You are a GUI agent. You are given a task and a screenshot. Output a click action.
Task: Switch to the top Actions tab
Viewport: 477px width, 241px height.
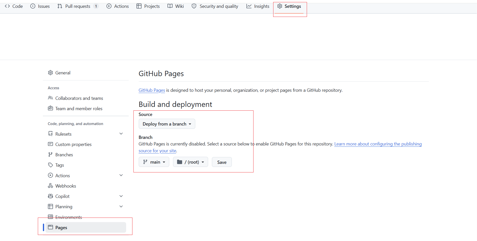click(x=118, y=6)
